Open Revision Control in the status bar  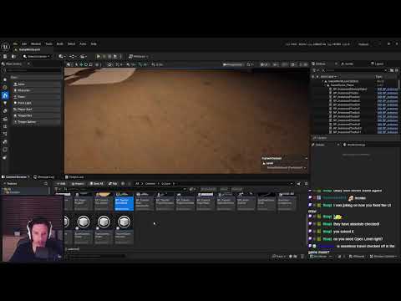tap(384, 256)
